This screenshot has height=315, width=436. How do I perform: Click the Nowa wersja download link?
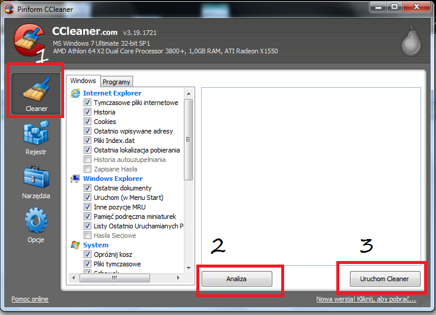tap(366, 299)
